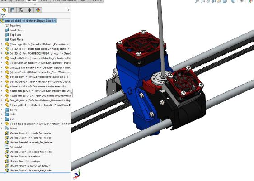
Task: Click the carriage<1> component icon
Action: point(7,44)
